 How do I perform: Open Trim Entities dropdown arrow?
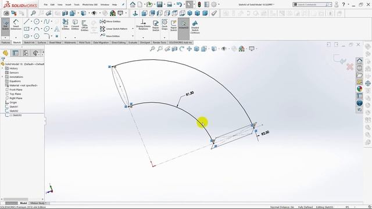tap(66, 37)
